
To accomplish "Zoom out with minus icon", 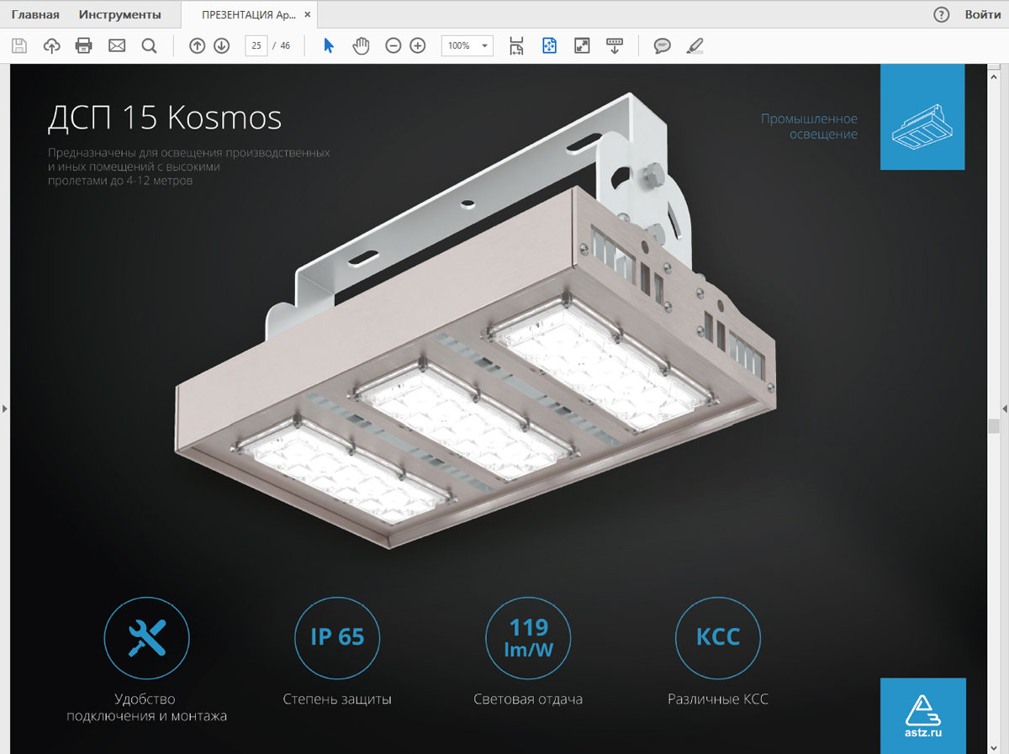I will point(393,46).
